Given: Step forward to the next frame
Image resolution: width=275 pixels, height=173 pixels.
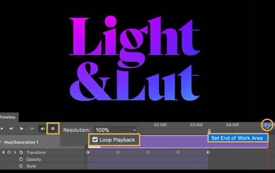Looking at the screenshot, I should coord(32,129).
